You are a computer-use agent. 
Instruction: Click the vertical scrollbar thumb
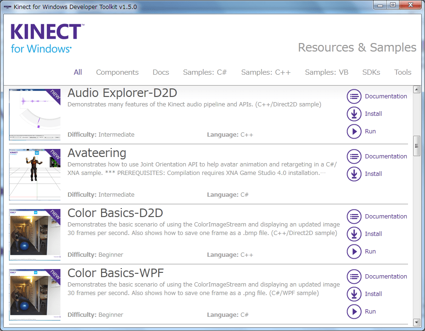click(416, 146)
